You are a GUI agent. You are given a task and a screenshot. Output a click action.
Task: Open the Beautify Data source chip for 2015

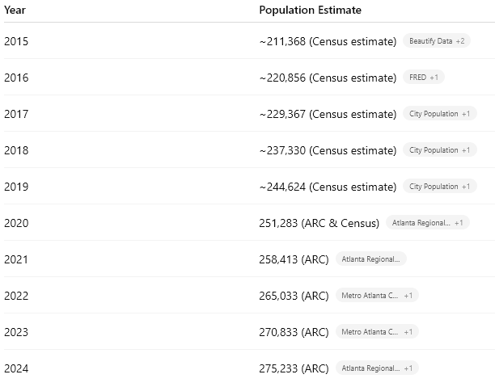click(437, 41)
